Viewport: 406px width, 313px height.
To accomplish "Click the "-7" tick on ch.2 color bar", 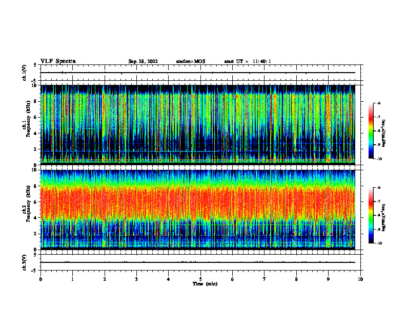I will tap(378, 202).
